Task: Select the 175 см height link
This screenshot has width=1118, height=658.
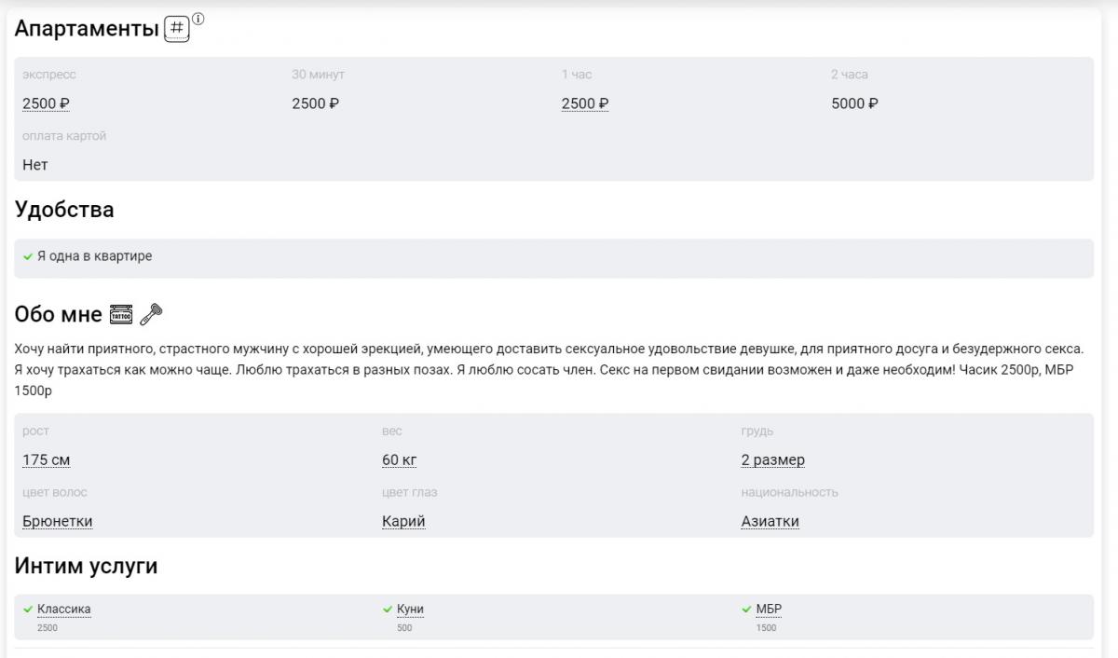Action: coord(46,460)
